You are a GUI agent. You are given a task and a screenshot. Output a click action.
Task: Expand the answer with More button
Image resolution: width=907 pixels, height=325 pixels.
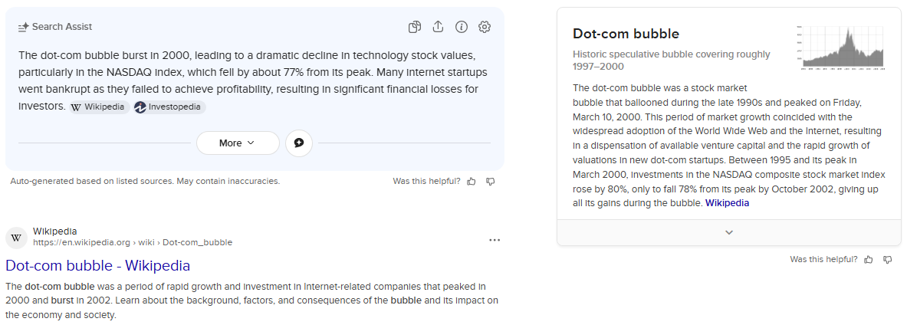click(x=237, y=143)
